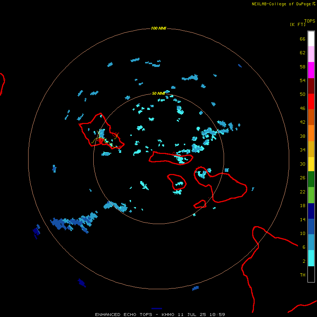Click the echo inside the Lanai outline

coord(179,184)
